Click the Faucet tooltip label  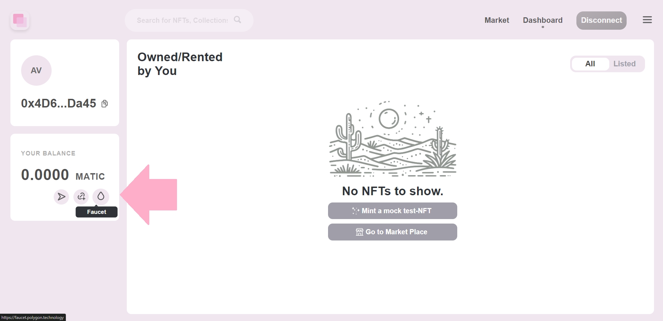coord(97,212)
